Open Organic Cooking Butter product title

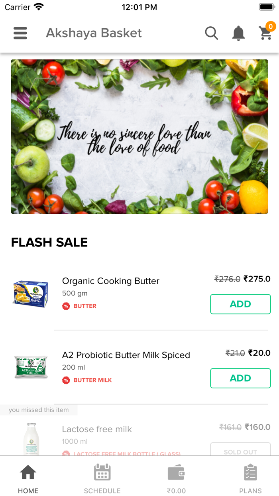click(x=111, y=281)
